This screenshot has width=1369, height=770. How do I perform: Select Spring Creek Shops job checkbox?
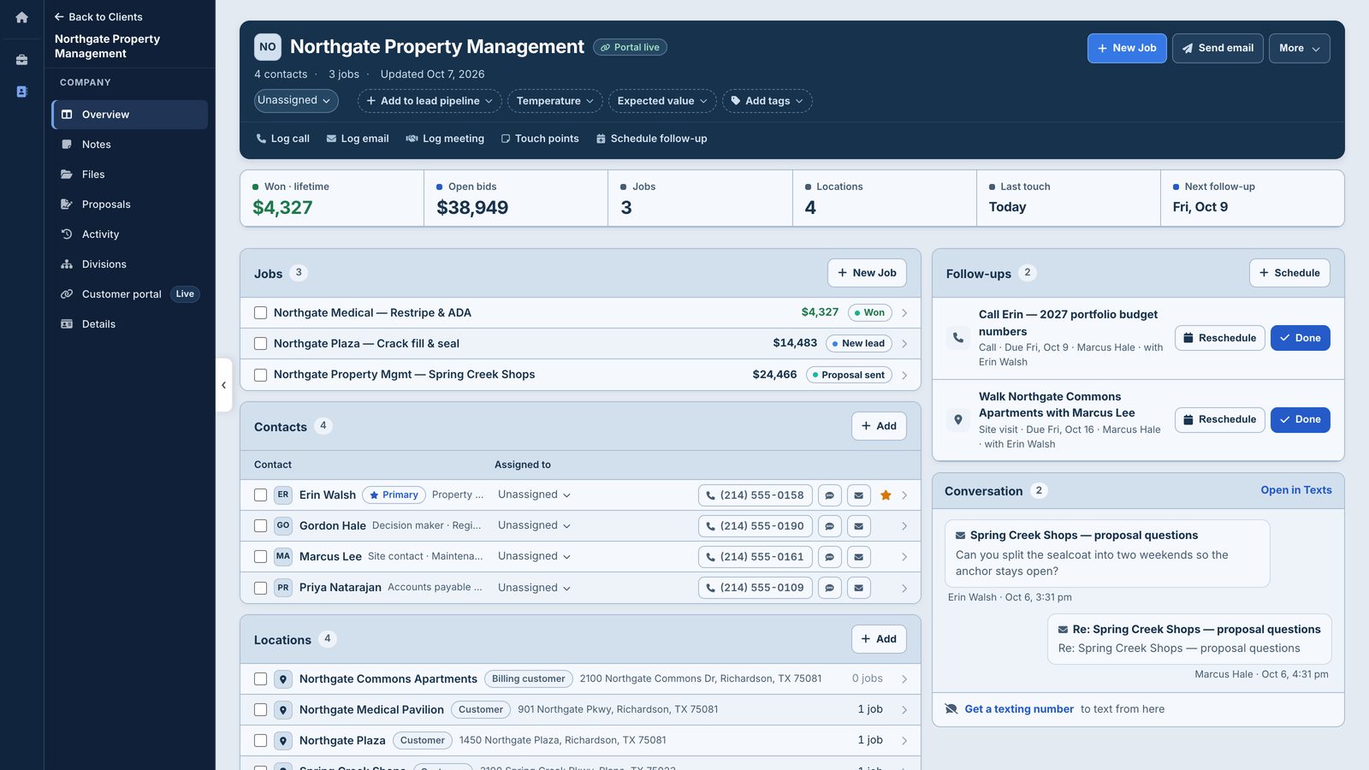260,375
